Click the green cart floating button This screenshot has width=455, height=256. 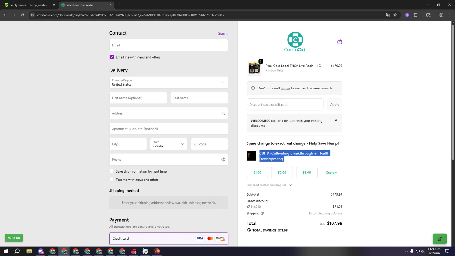pyautogui.click(x=440, y=239)
